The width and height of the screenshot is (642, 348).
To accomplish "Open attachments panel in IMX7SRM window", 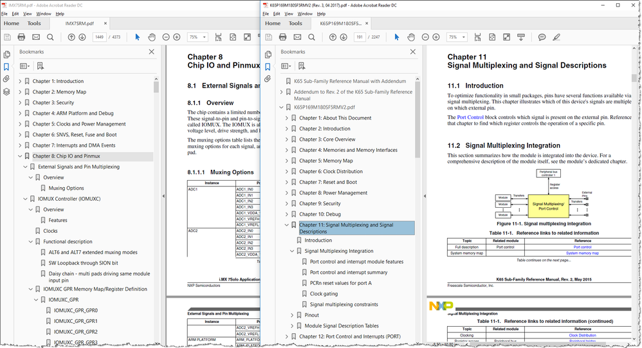I will tap(6, 78).
